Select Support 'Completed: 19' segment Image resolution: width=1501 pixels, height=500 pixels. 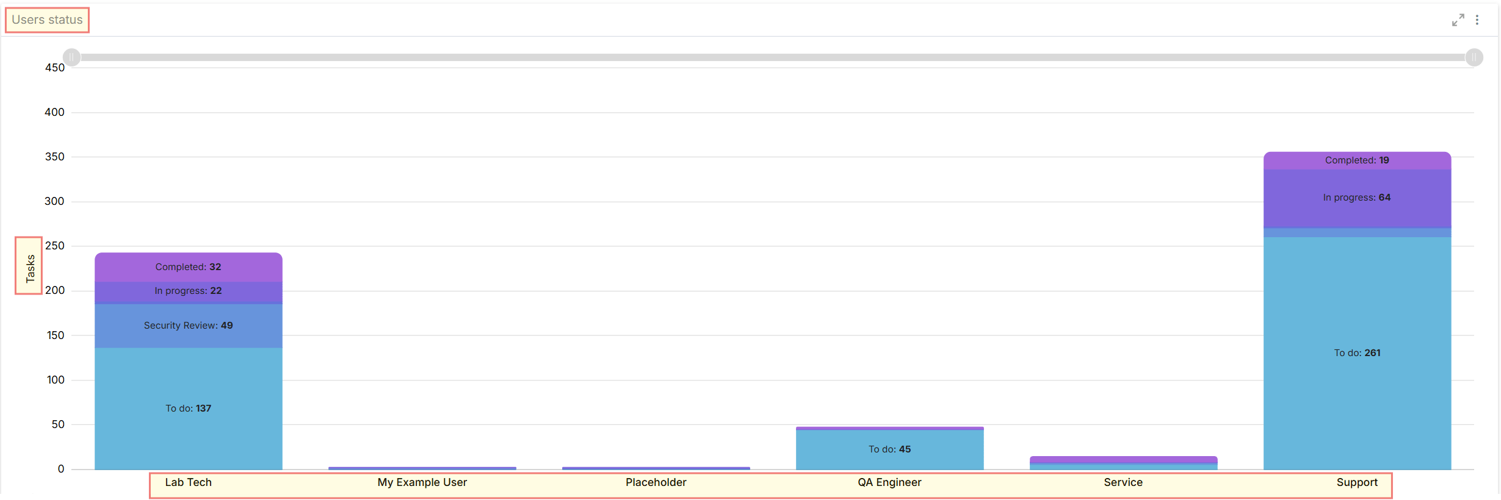click(x=1357, y=160)
